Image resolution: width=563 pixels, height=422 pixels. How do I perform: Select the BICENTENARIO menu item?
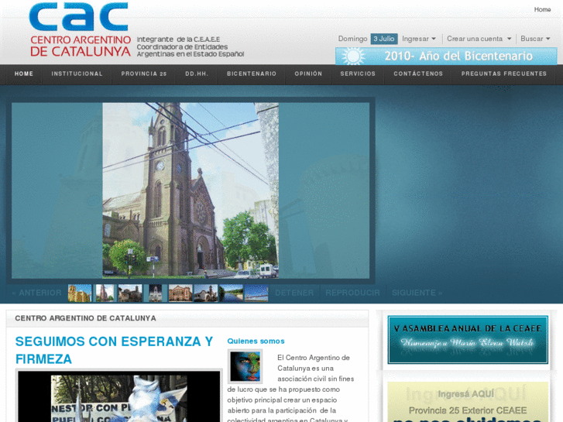pos(252,74)
